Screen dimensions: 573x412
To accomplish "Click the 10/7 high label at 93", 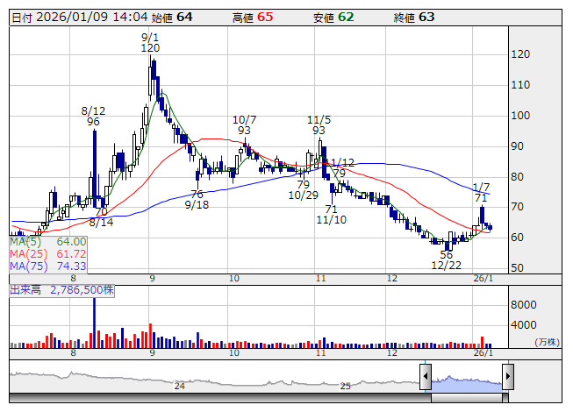I will [x=245, y=124].
